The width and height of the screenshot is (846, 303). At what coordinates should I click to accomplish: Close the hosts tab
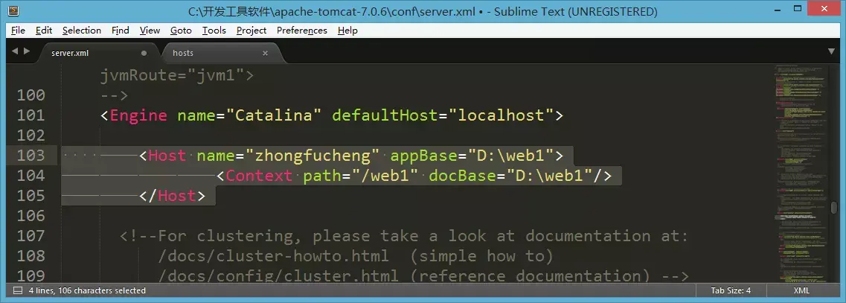click(x=265, y=53)
